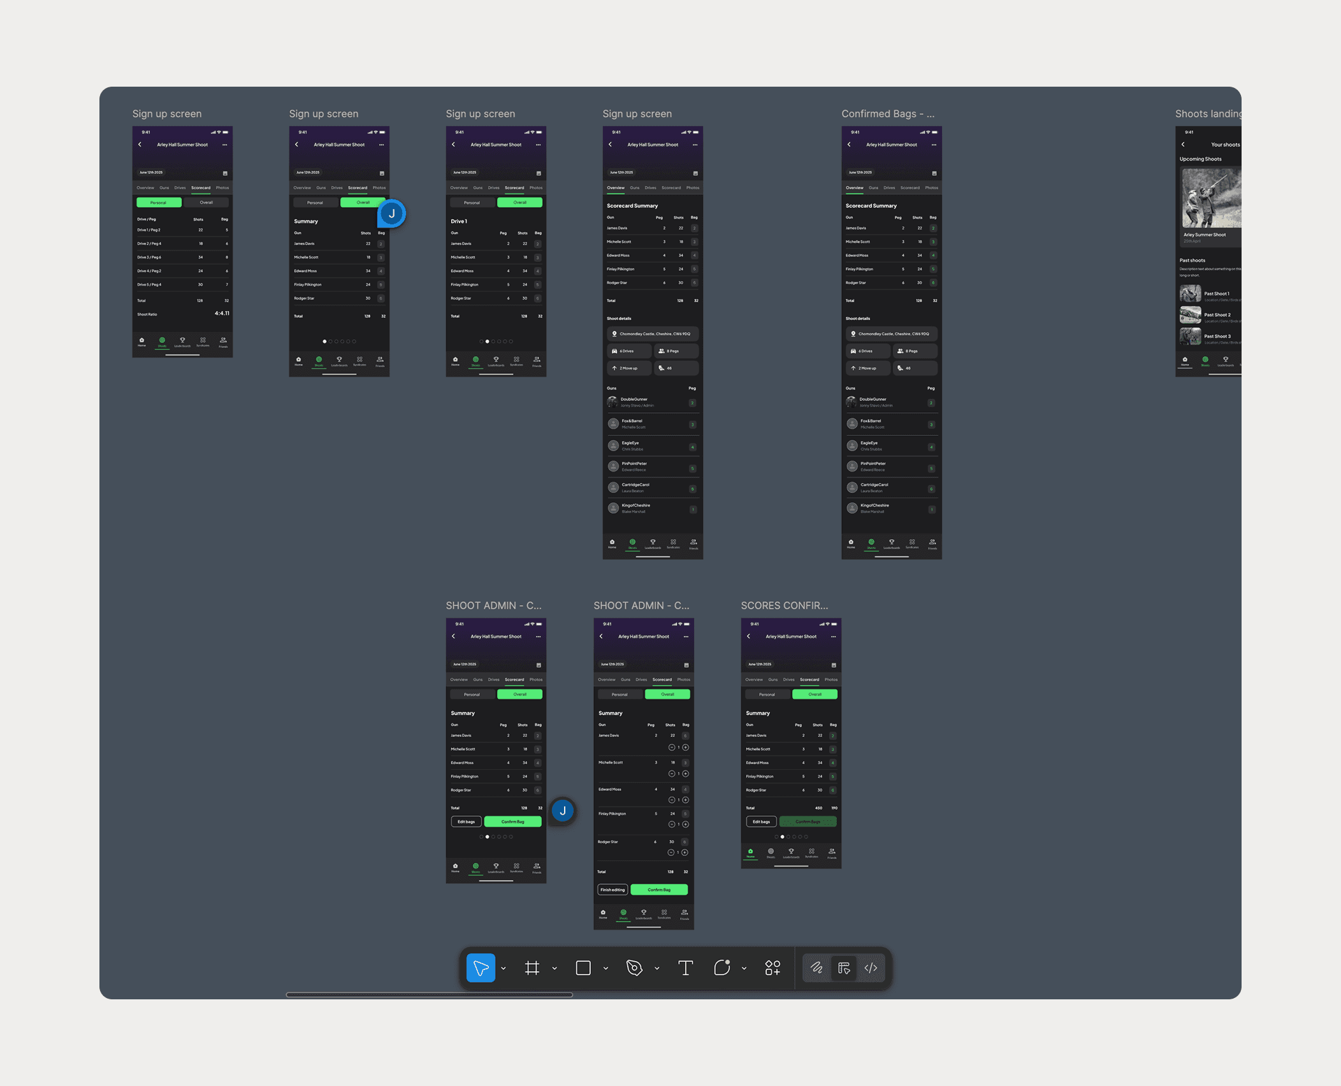Expand Frame tool options dropdown

[x=555, y=969]
